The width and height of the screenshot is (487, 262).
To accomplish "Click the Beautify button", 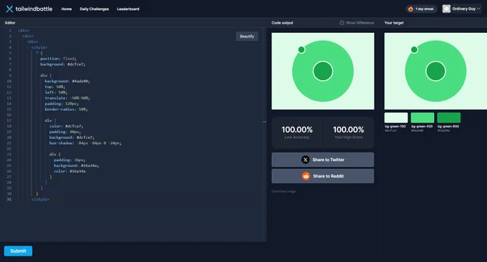I will pyautogui.click(x=247, y=37).
